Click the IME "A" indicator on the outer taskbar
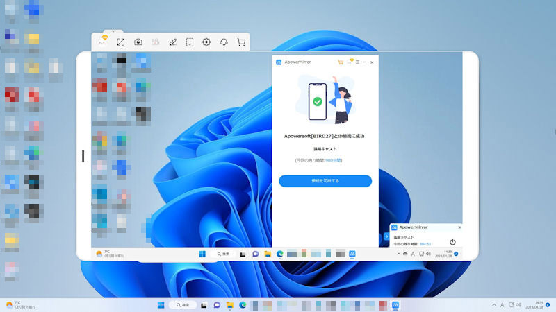The height and width of the screenshot is (312, 556). point(502,304)
